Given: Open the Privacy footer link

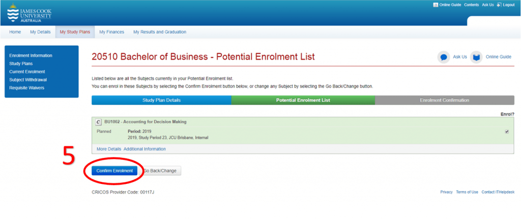Looking at the screenshot, I should pos(446,192).
